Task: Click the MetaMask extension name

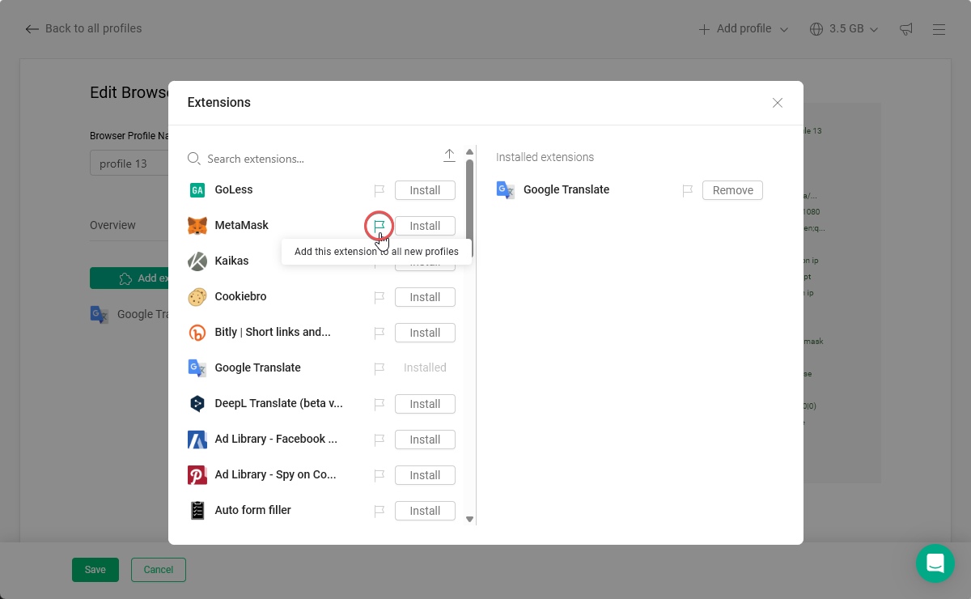Action: coord(242,225)
